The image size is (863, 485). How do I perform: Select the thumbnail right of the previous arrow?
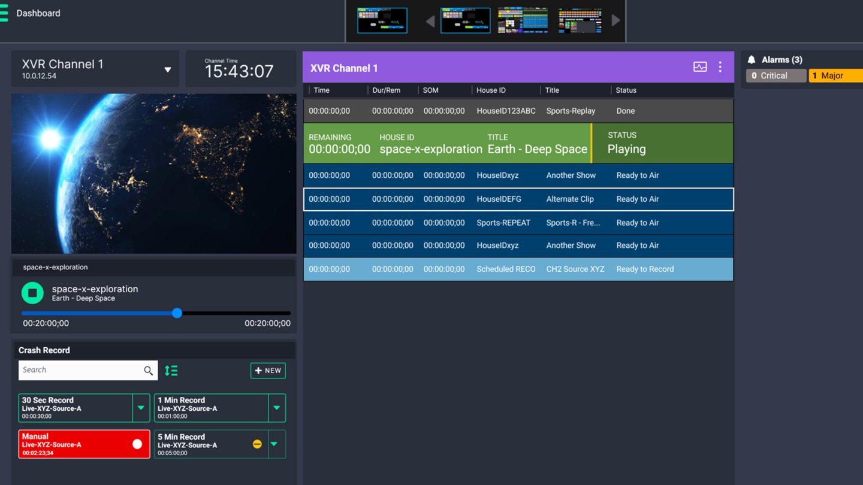coord(466,20)
